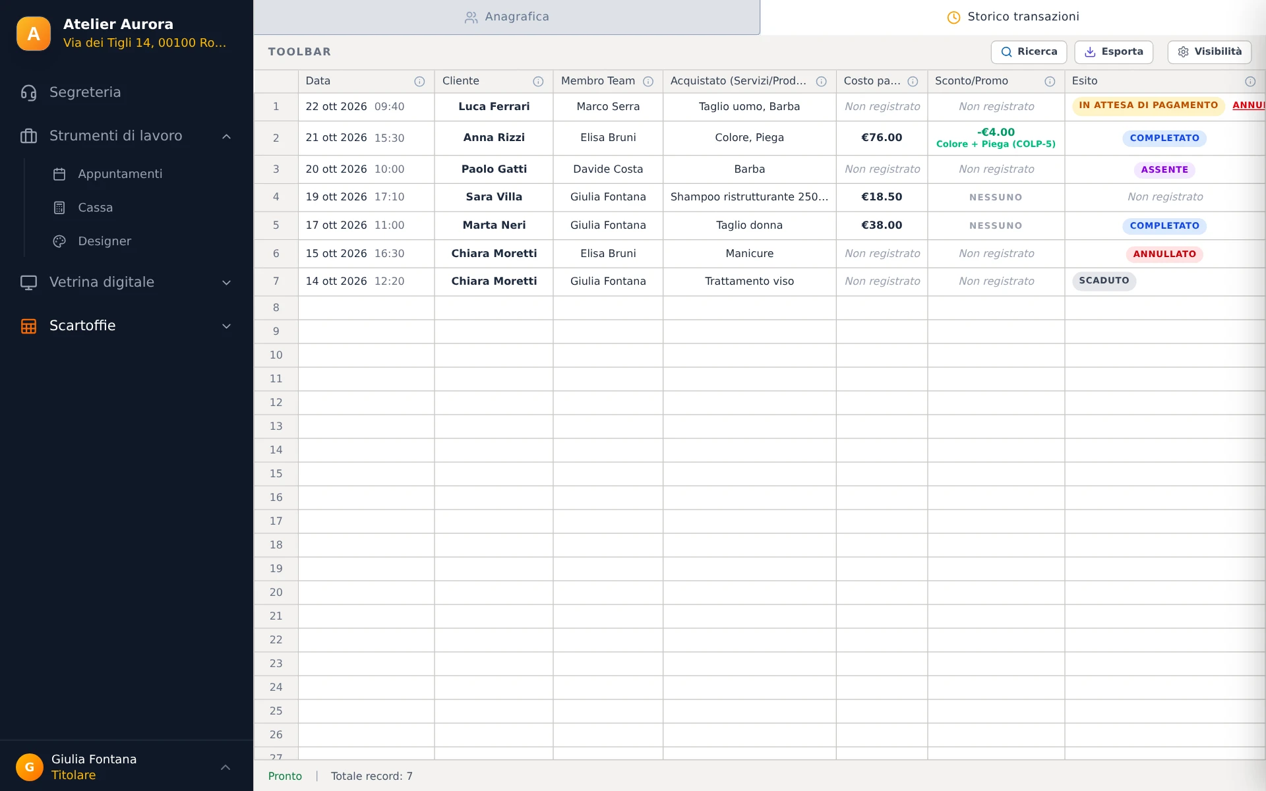This screenshot has height=791, width=1266.
Task: Switch to the Anagrafica tab
Action: [x=506, y=17]
